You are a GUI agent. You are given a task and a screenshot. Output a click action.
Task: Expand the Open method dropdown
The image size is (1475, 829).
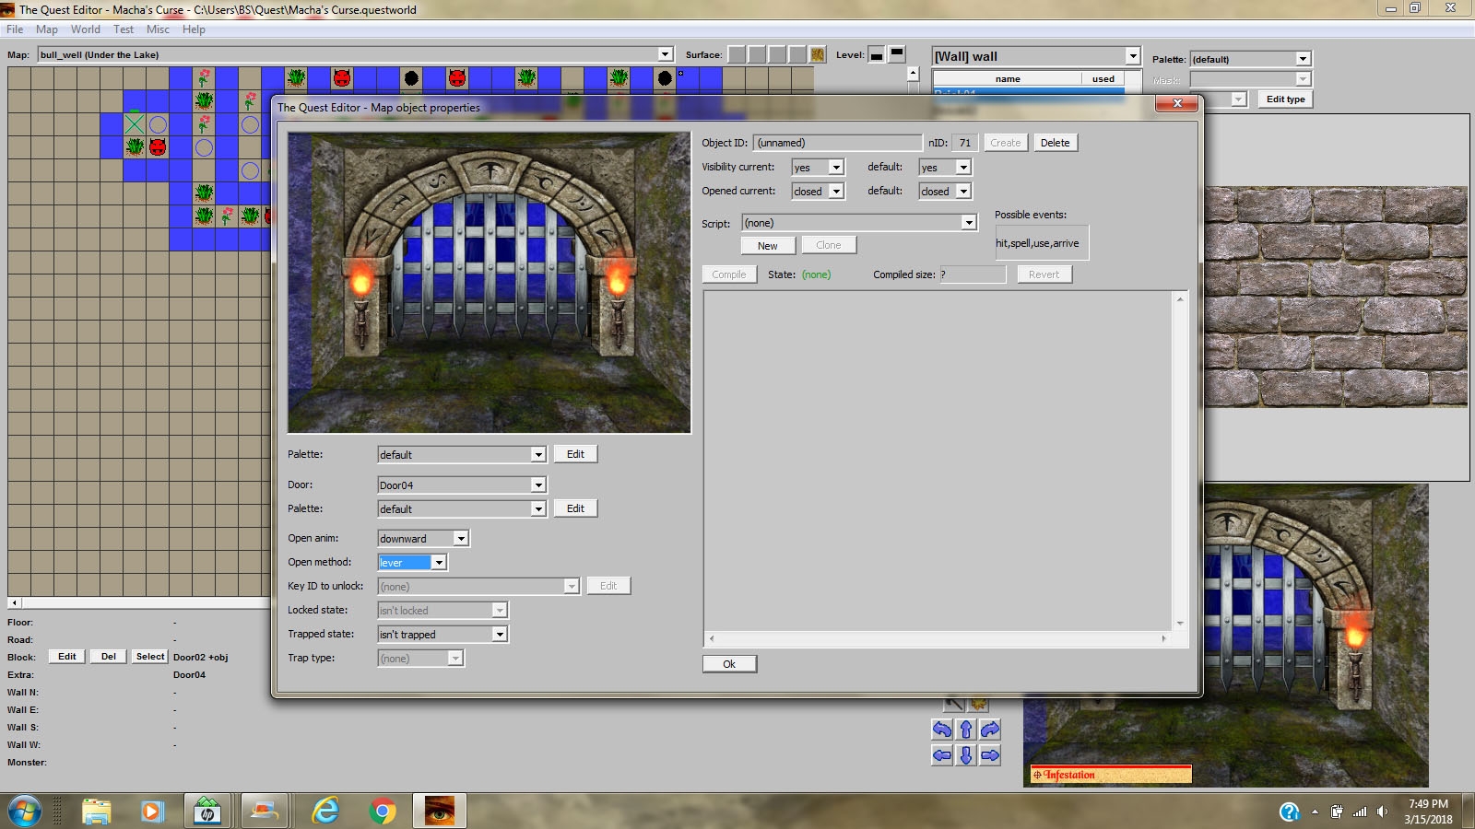(x=439, y=563)
